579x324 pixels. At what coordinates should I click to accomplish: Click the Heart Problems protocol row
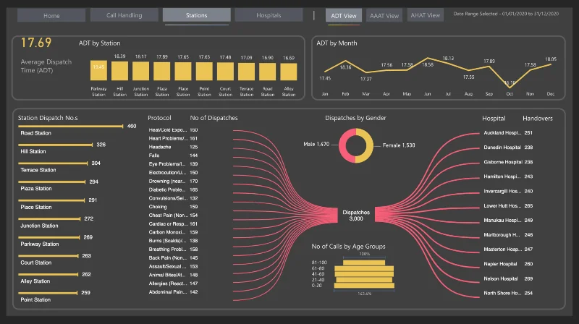tap(173, 138)
